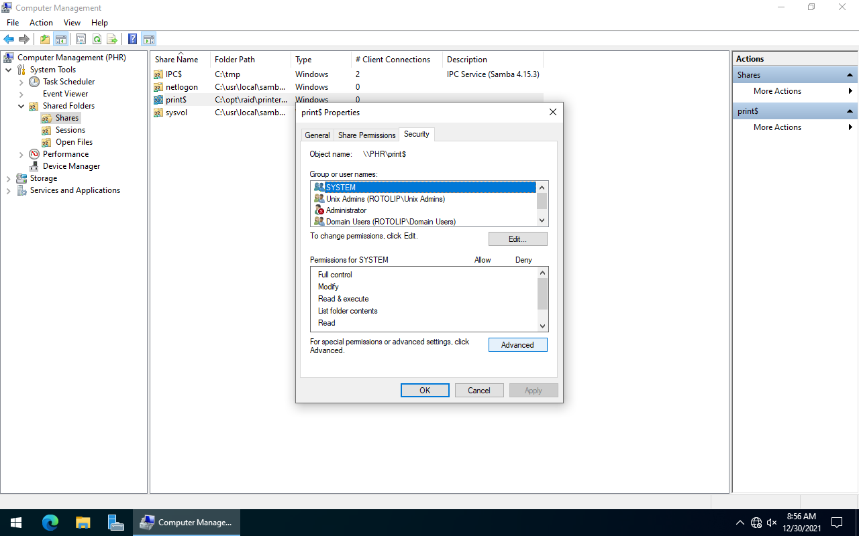Open the Action menu
Screen dimensions: 859x536
click(41, 23)
